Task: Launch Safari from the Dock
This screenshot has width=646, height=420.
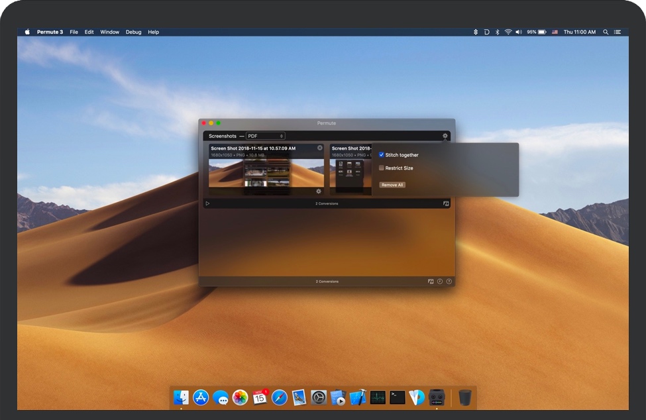Action: pos(279,397)
